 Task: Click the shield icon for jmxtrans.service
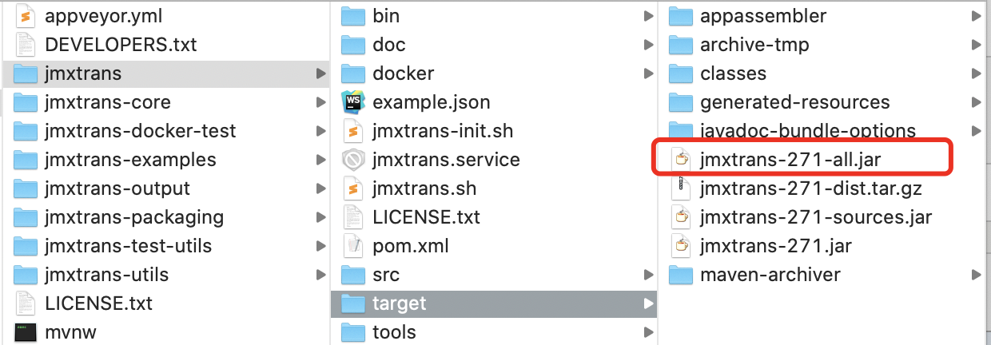[352, 160]
